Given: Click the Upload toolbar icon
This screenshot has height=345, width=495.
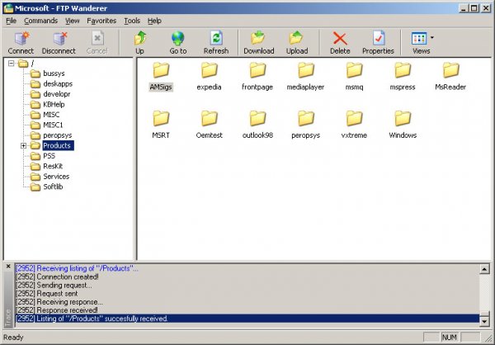Looking at the screenshot, I should click(x=297, y=39).
